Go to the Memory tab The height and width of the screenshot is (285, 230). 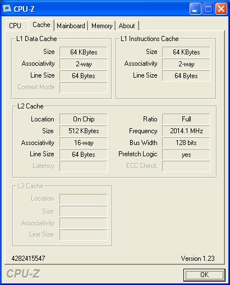[102, 26]
